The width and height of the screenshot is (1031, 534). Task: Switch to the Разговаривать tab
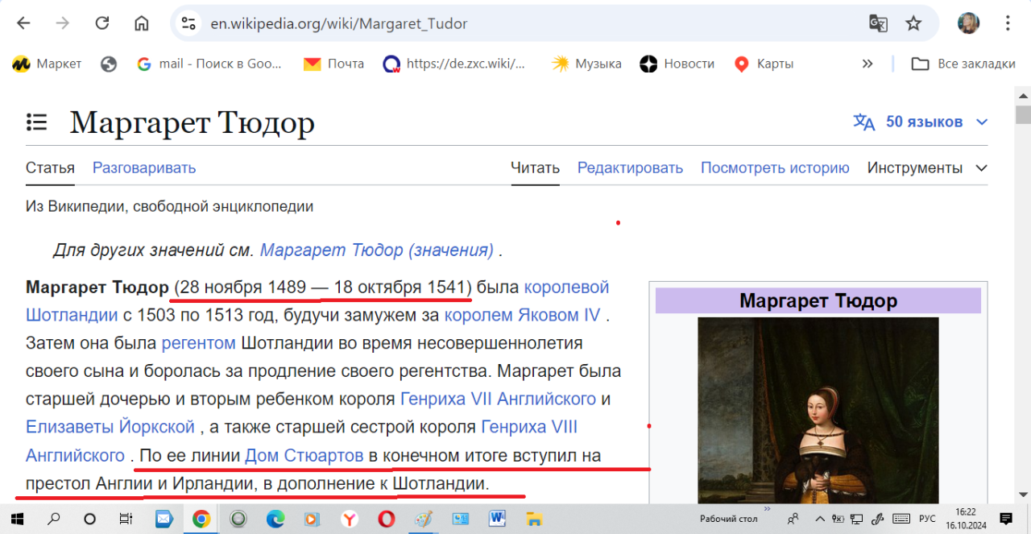[144, 168]
